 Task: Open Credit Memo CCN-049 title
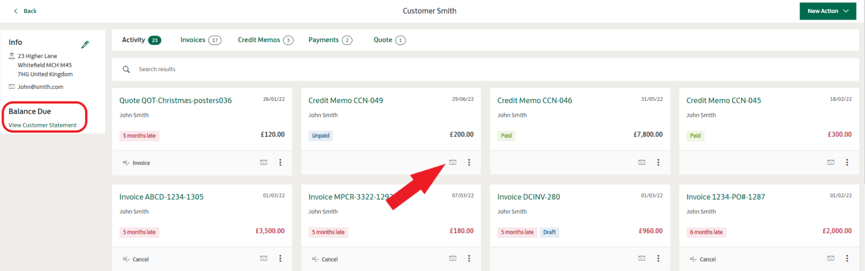(346, 100)
